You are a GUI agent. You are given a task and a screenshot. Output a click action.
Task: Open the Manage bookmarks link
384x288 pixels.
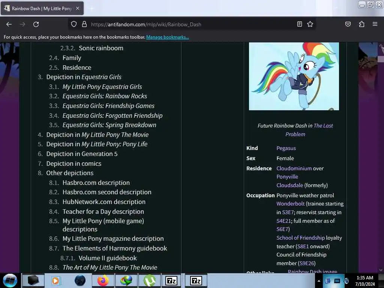(168, 37)
